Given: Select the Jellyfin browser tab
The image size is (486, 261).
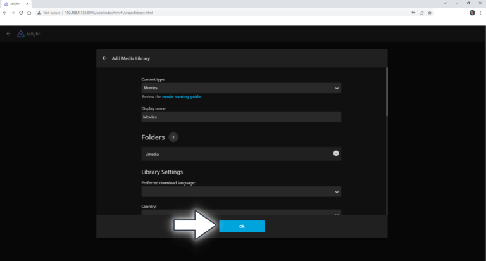Looking at the screenshot, I should 15,4.
